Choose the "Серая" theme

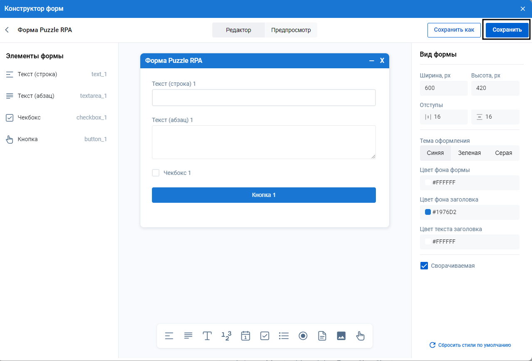pyautogui.click(x=504, y=153)
